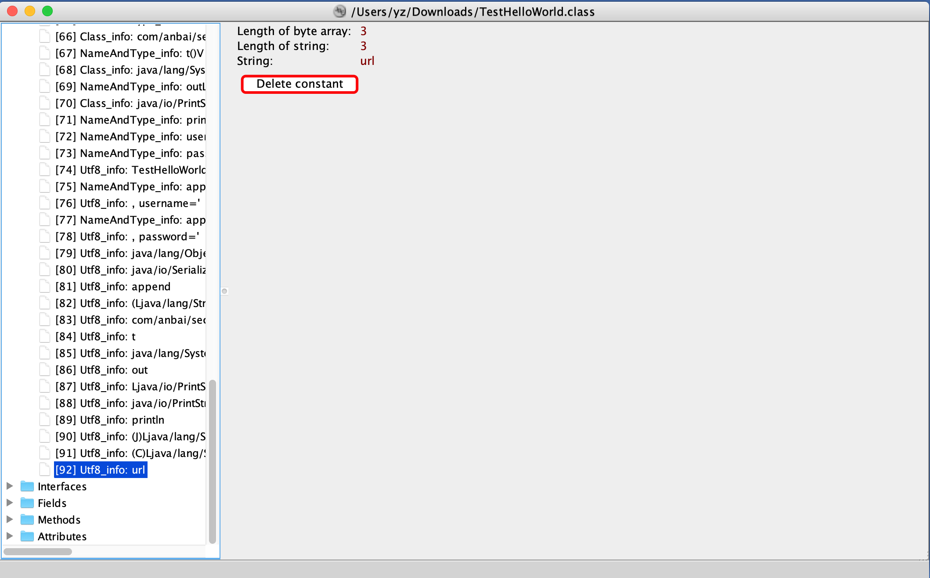Click the Methods folder icon
930x578 pixels.
27,520
